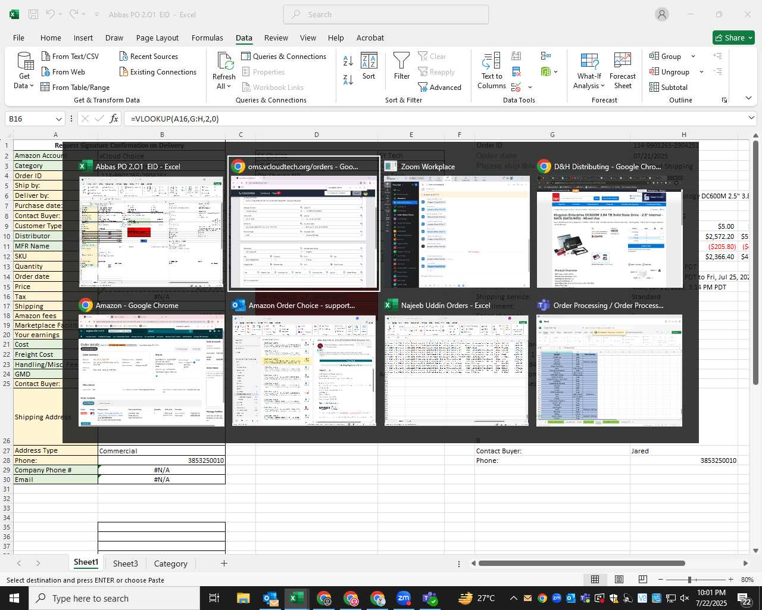Viewport: 762px width, 610px height.
Task: Select Amazon Order Choice Outlook window
Action: pyautogui.click(x=304, y=363)
